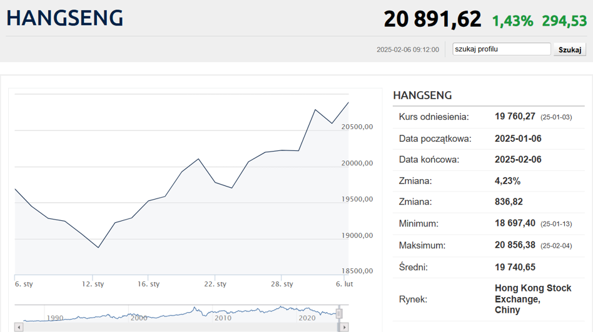Screen dimensions: 593x332
Task: Click the start date 2025-01-06
Action: (x=518, y=139)
